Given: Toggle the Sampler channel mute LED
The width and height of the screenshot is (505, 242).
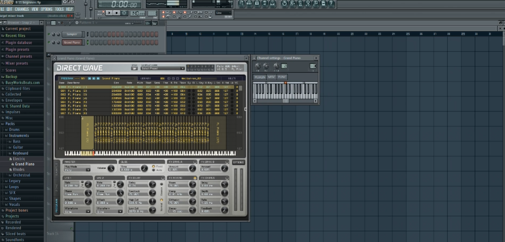Looking at the screenshot, I should (49, 34).
